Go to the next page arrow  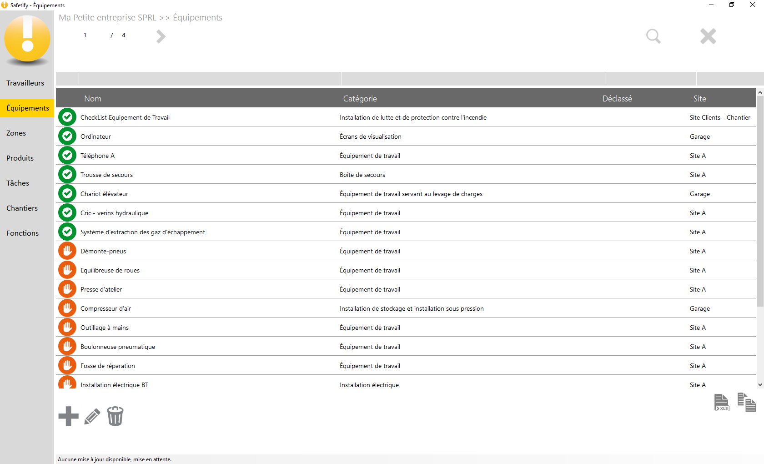click(x=161, y=36)
